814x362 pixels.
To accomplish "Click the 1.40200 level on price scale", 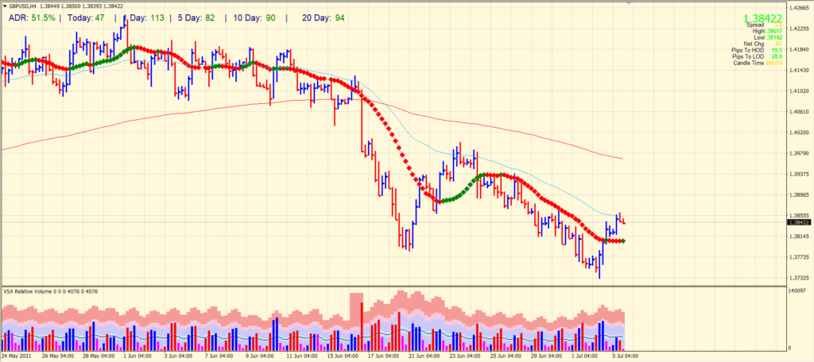I will [797, 133].
